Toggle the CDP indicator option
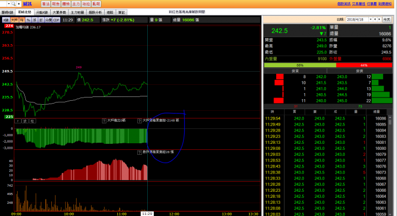This screenshot has height=216, width=397. tap(56, 20)
